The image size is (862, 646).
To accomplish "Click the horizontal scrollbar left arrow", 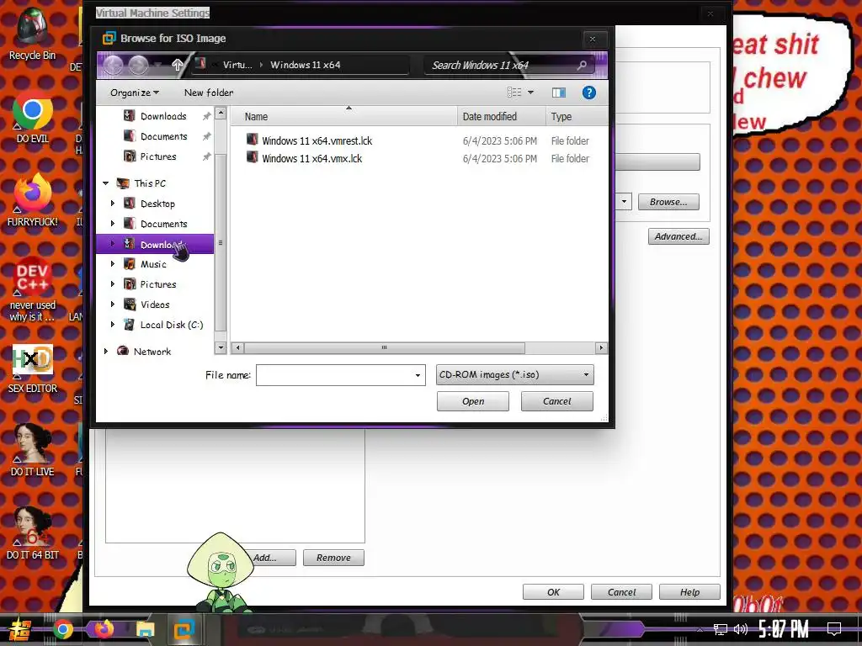I will 237,347.
